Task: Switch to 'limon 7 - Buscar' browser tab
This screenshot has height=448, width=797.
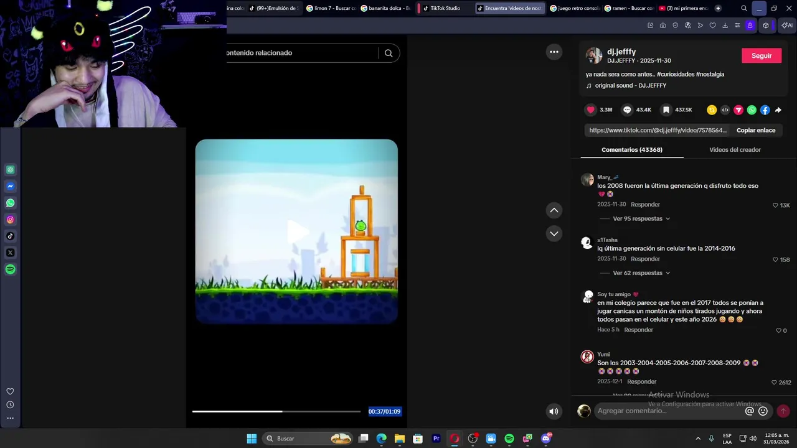Action: [x=331, y=8]
